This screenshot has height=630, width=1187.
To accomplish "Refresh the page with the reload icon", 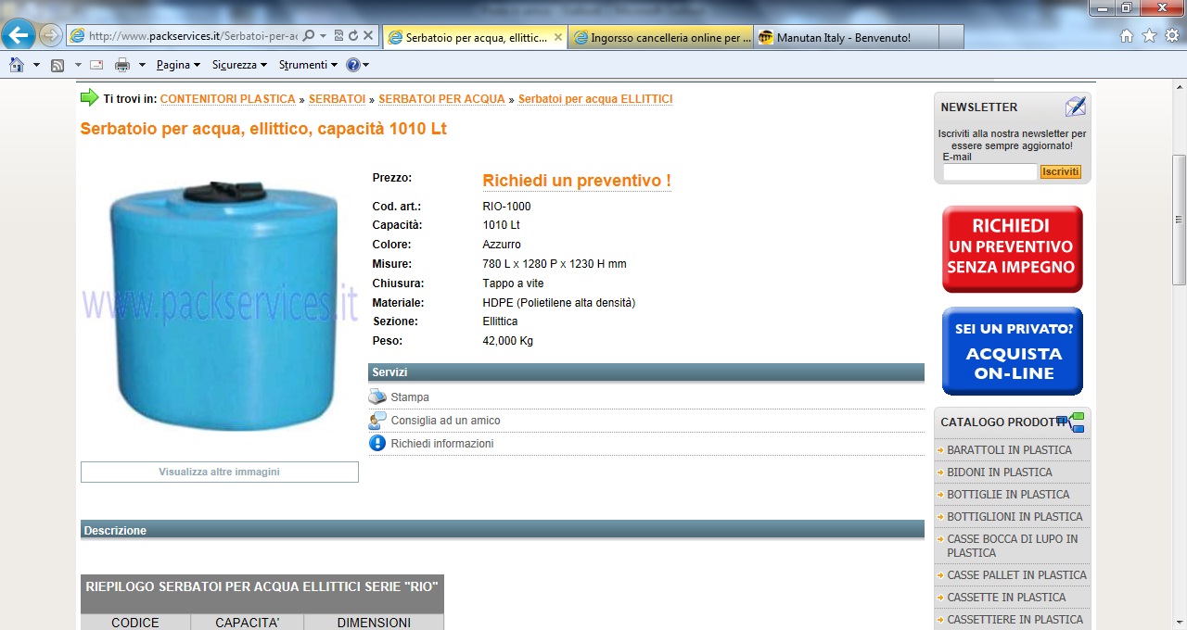I will point(353,36).
